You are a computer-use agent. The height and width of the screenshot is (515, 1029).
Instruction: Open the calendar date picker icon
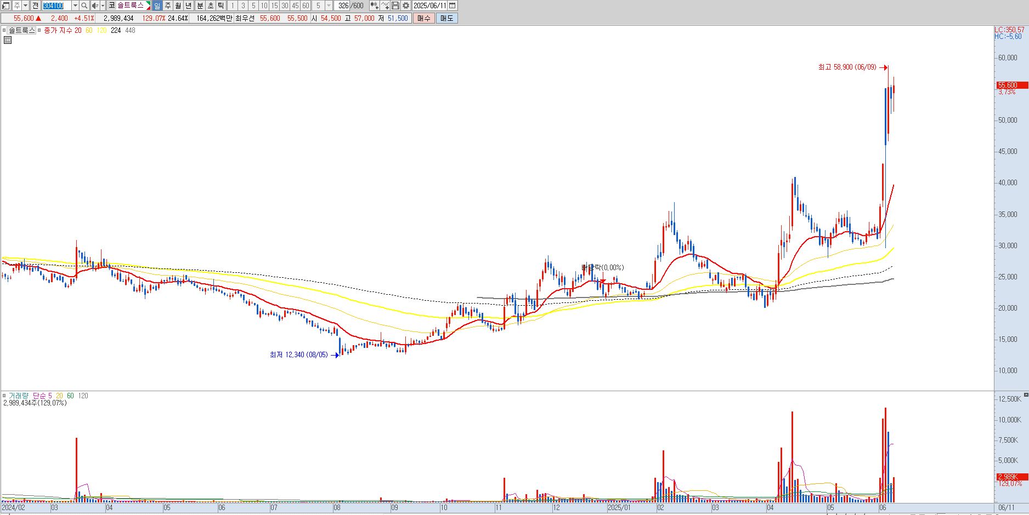pyautogui.click(x=452, y=5)
